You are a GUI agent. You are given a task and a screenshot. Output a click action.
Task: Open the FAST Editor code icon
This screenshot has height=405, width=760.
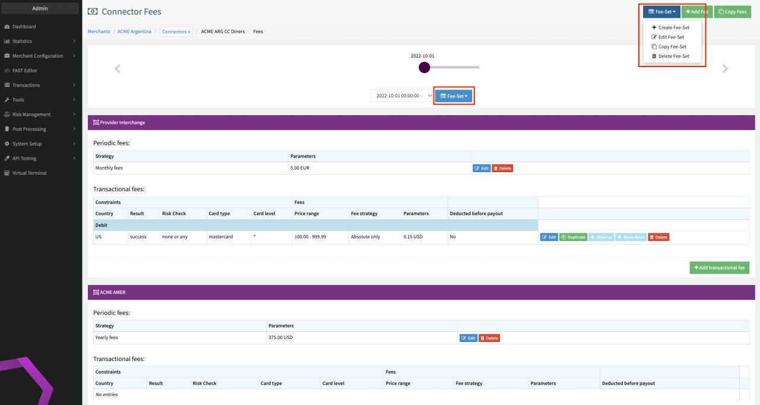pyautogui.click(x=7, y=71)
